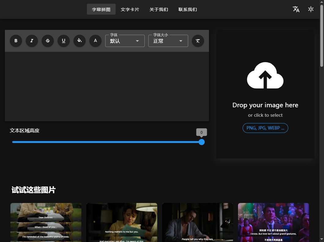Open the 文字卡片 tab
The image size is (324, 242).
click(x=130, y=9)
